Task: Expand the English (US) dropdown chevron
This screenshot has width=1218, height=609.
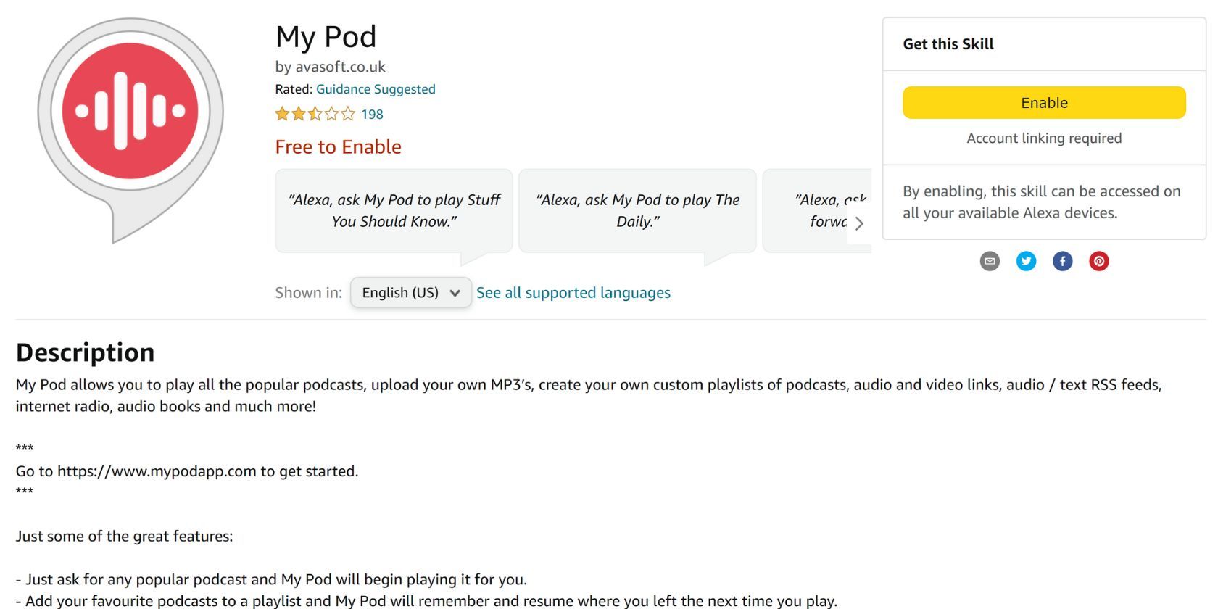Action: (x=456, y=293)
